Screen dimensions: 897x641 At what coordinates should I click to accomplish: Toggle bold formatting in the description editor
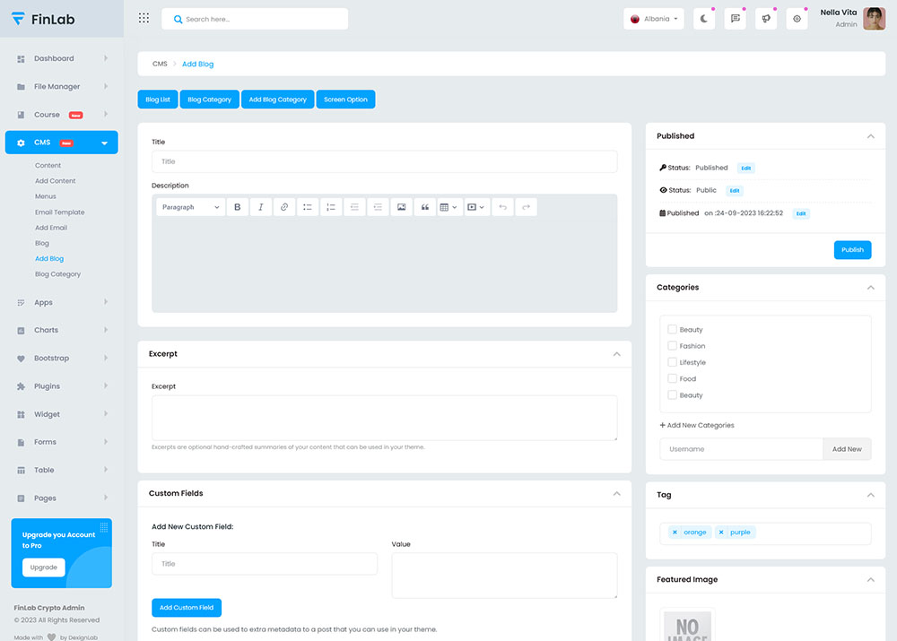pos(238,207)
